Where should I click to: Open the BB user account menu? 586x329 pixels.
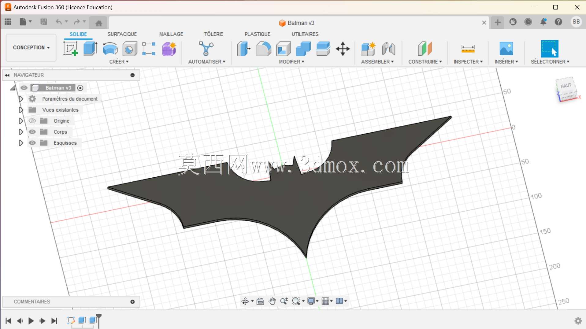click(576, 22)
